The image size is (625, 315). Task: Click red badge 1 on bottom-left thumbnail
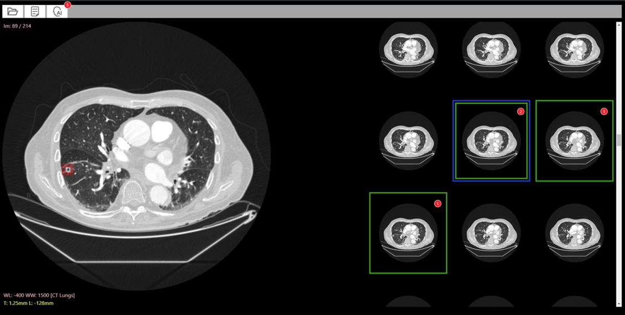tap(437, 204)
